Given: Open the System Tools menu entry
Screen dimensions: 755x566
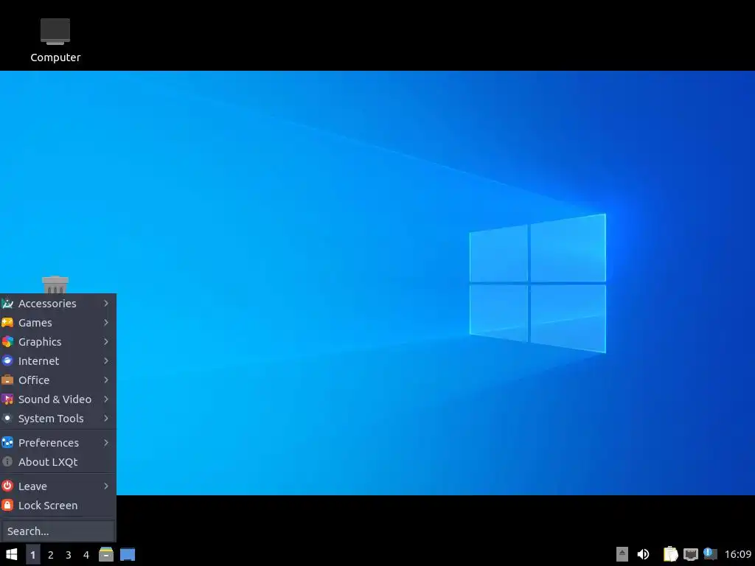Looking at the screenshot, I should (x=58, y=419).
